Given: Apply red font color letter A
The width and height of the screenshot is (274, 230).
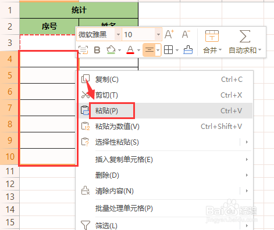Looking at the screenshot, I should click(130, 50).
